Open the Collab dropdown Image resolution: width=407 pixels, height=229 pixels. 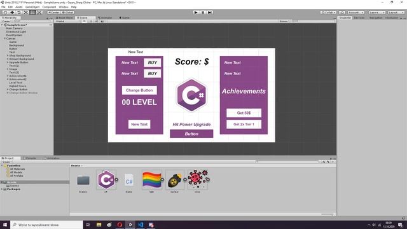tap(328, 13)
